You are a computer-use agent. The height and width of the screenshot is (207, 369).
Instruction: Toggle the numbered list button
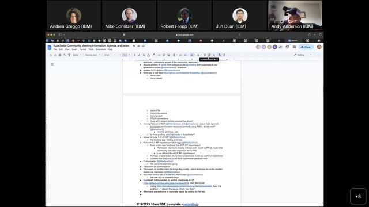click(x=199, y=55)
